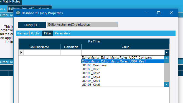Select UD103_Key4 from the list
This screenshot has width=183, height=103.
(123, 81)
